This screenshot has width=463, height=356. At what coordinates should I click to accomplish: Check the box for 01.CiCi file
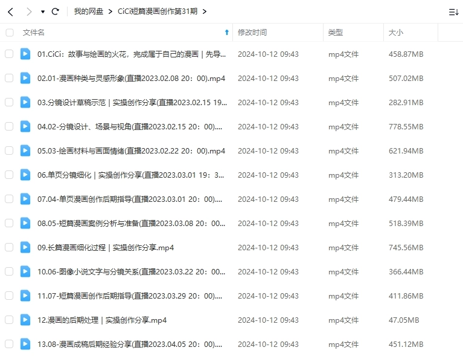9,54
